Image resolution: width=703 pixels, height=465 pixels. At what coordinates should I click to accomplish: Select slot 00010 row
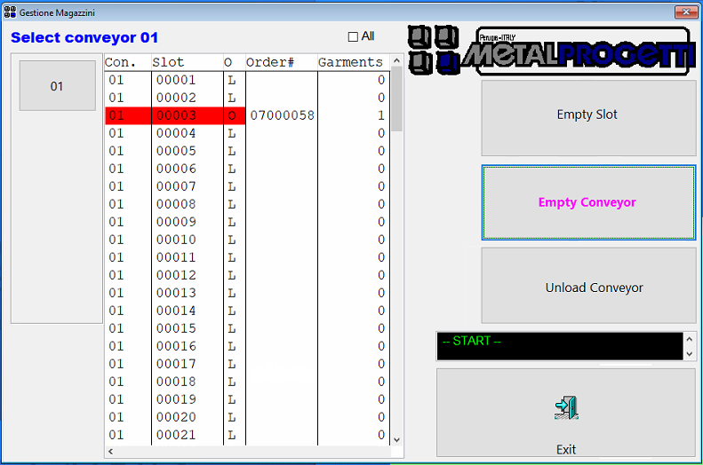176,240
